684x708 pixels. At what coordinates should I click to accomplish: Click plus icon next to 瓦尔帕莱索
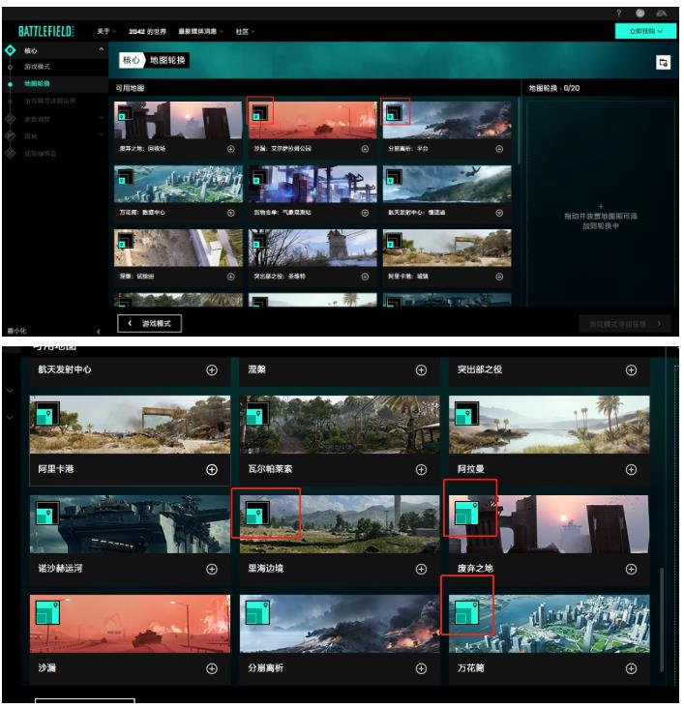pyautogui.click(x=421, y=470)
